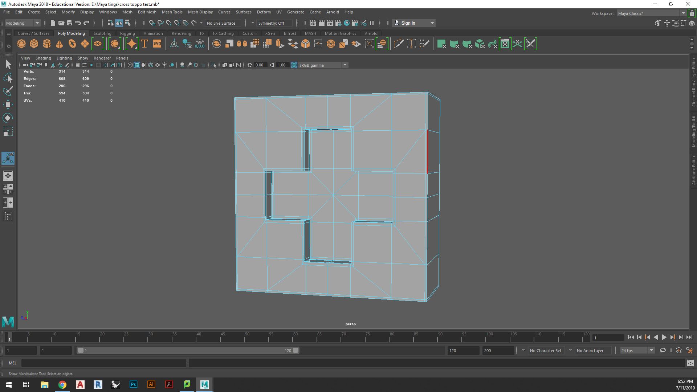Switch to the Arnold shelf tab
697x392 pixels.
[x=371, y=33]
